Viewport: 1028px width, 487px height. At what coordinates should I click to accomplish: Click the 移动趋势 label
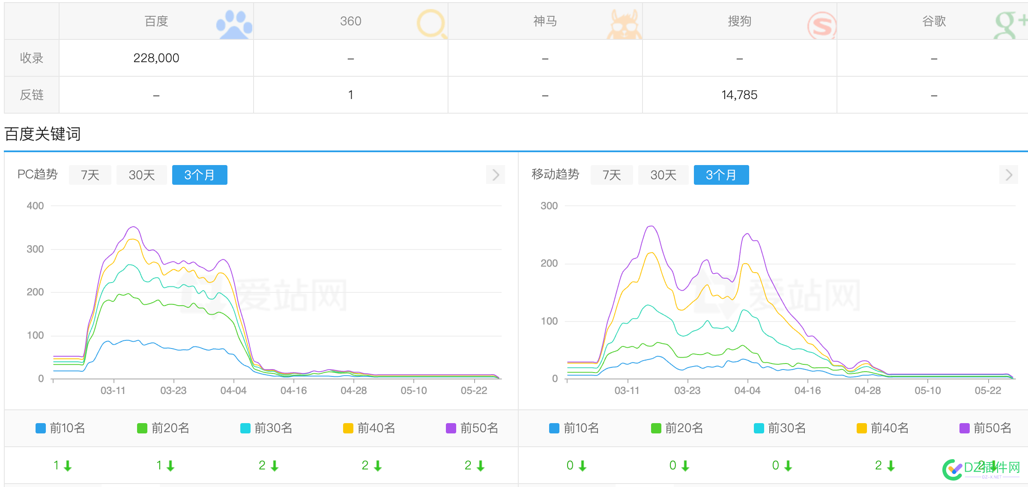point(556,174)
